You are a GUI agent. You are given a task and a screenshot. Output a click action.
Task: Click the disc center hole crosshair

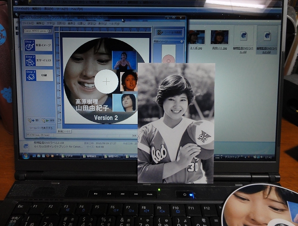106,82
